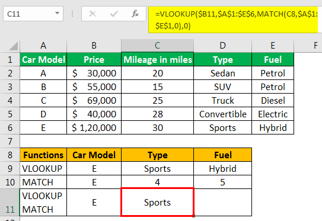
Task: Select the mileage cell with 25
Action: pos(158,100)
